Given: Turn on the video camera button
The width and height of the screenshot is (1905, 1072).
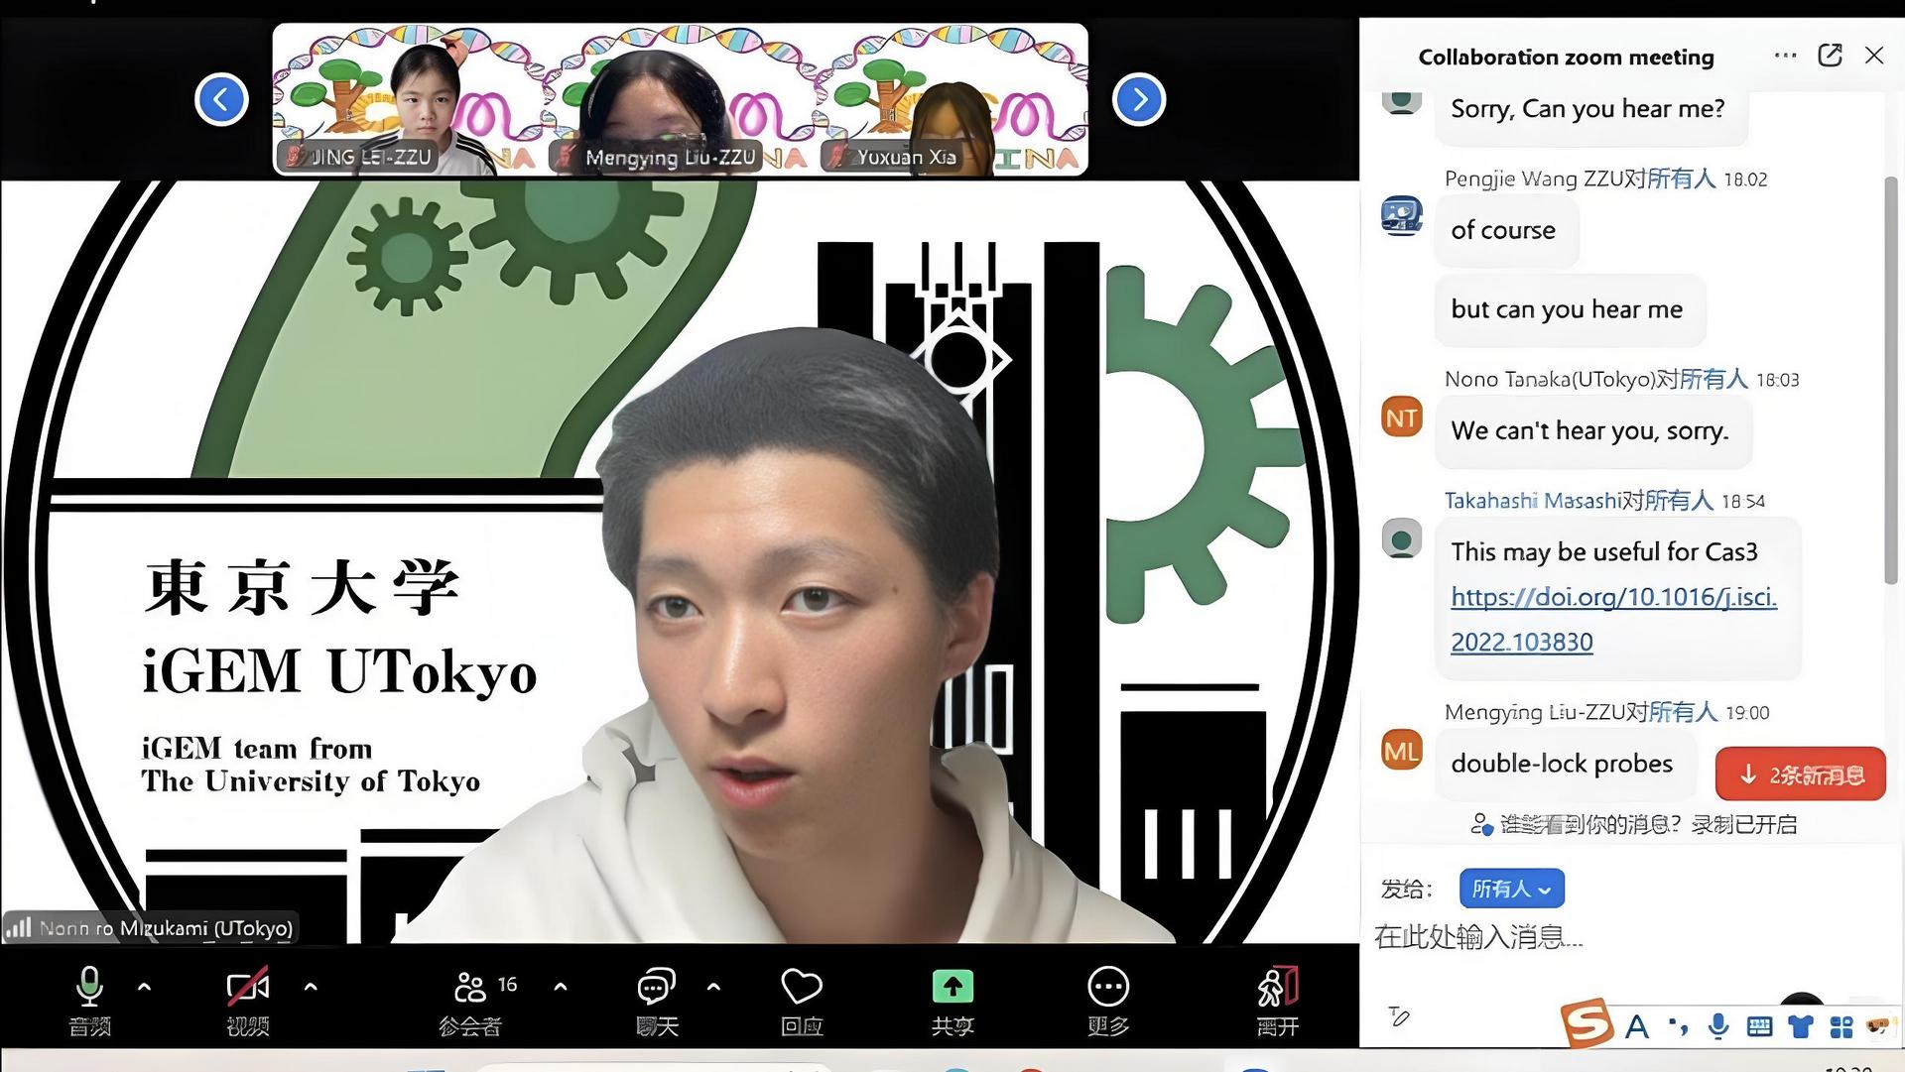Looking at the screenshot, I should click(x=247, y=987).
